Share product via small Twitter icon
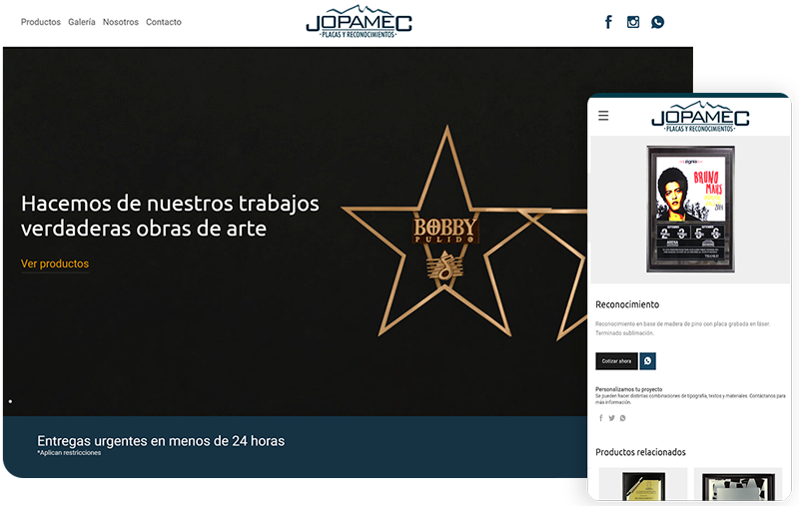 coord(611,418)
